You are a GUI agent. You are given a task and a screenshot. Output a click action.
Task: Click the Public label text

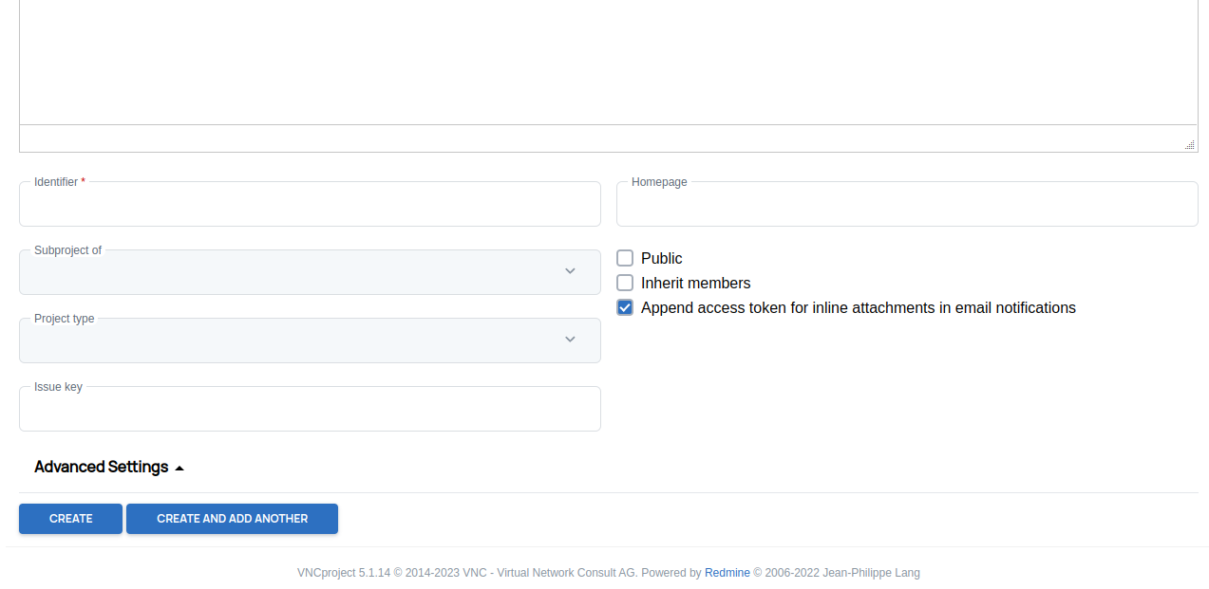pos(661,258)
